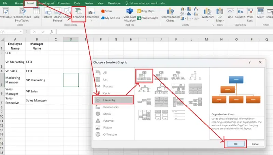
Task: Select the Lined List layout thumbnail
Action: pos(178,115)
